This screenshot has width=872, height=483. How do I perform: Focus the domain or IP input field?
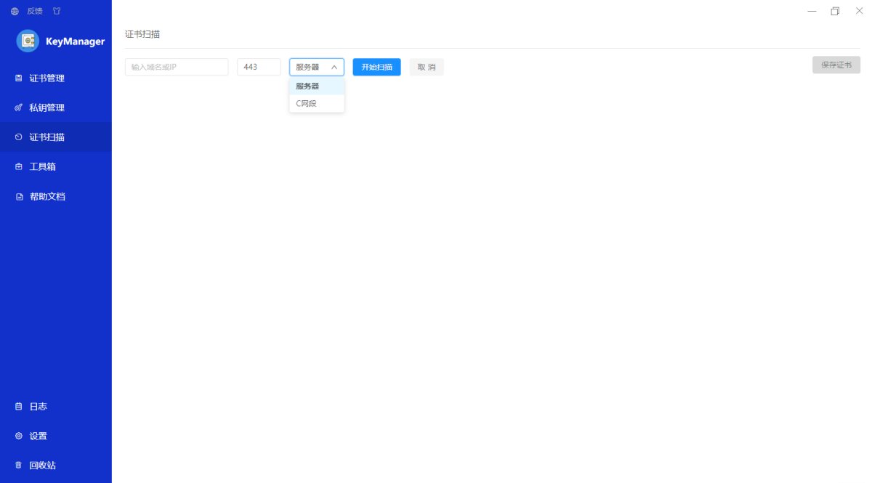(177, 67)
